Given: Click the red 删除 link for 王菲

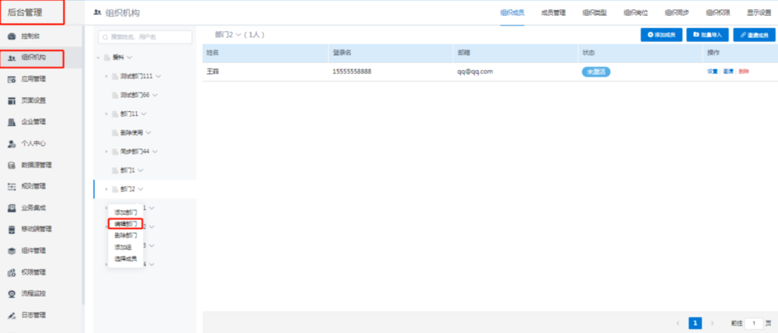Looking at the screenshot, I should click(744, 71).
